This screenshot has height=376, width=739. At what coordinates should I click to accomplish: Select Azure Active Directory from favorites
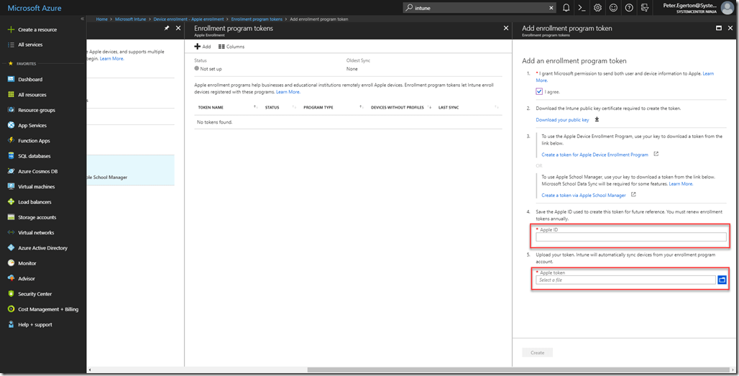[42, 248]
